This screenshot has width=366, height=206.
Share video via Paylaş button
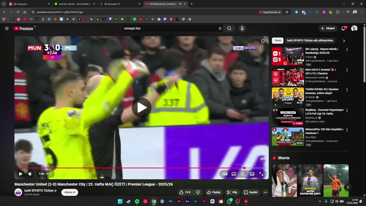pyautogui.click(x=214, y=192)
